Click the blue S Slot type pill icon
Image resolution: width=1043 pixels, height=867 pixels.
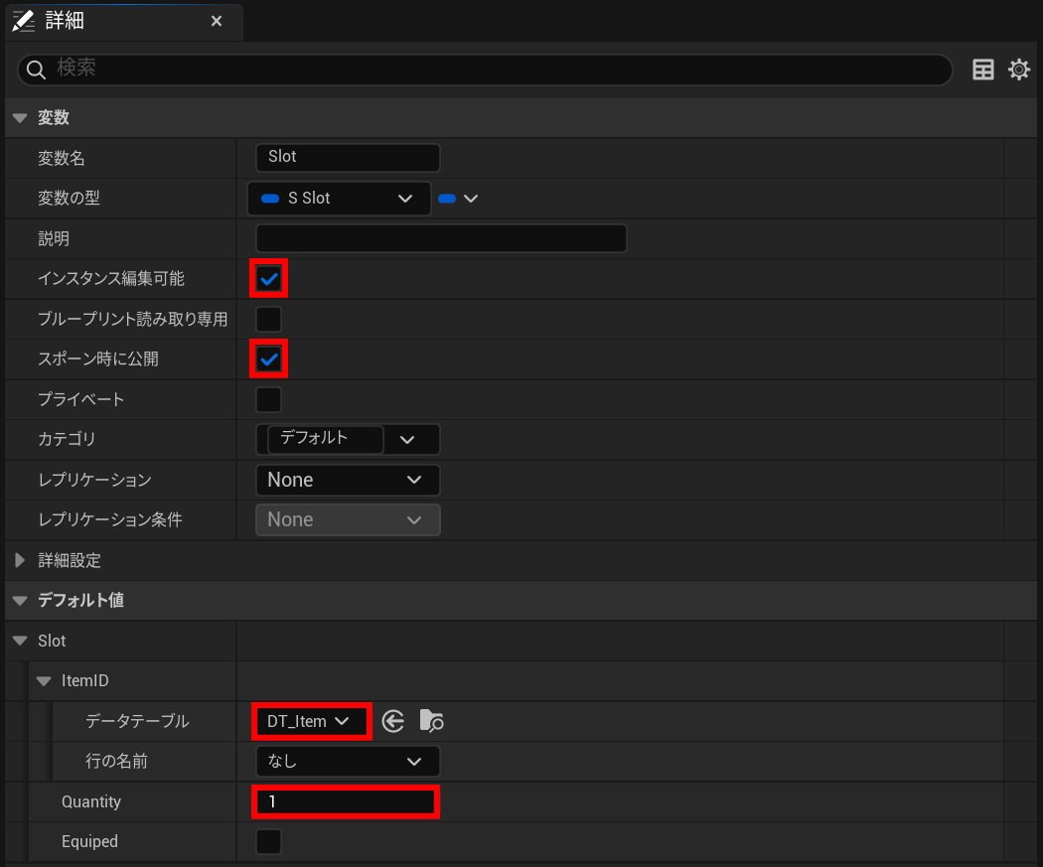click(x=269, y=199)
